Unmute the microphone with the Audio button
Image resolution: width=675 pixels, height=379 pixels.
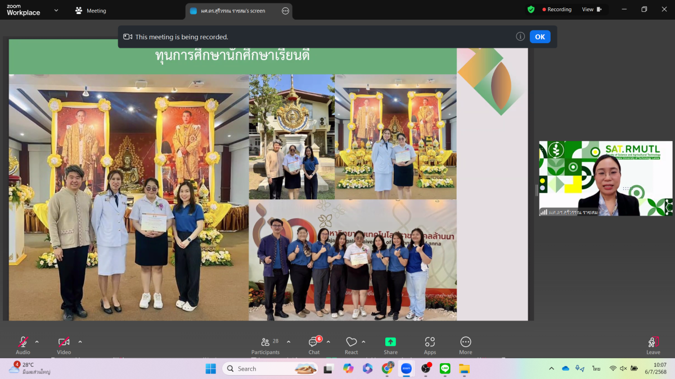click(23, 345)
